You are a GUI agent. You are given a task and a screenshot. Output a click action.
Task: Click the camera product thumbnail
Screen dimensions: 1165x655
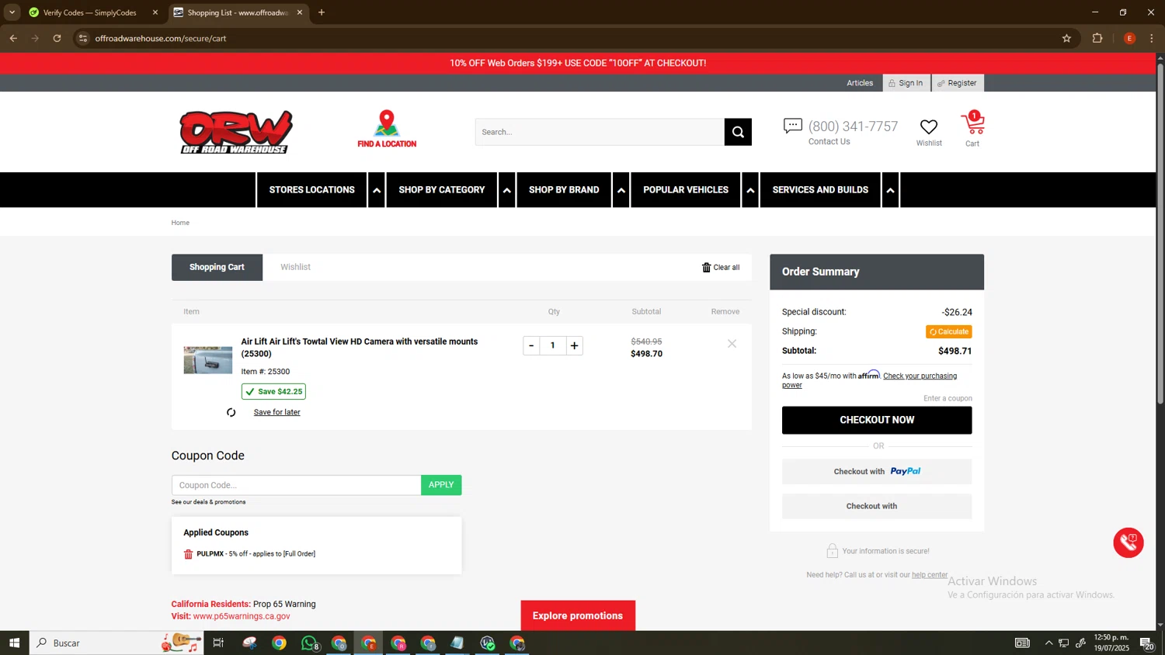click(x=208, y=360)
